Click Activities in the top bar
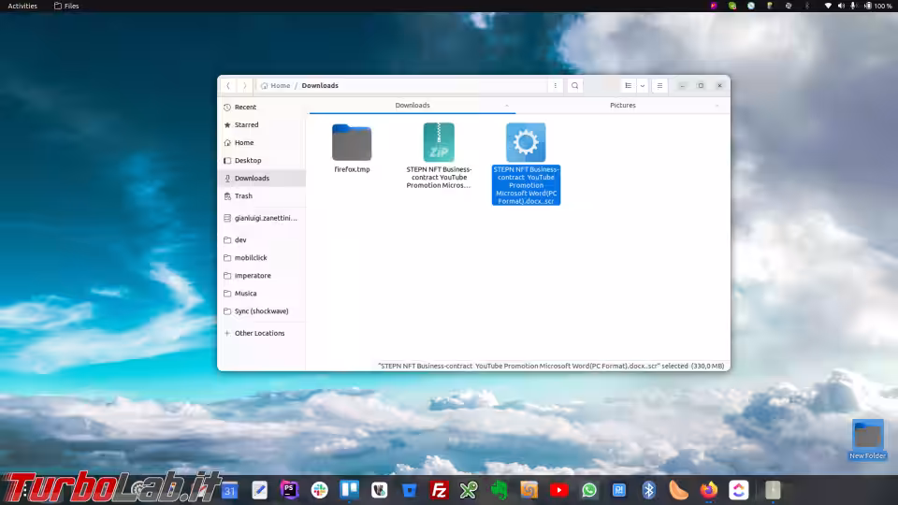898x505 pixels. tap(22, 6)
